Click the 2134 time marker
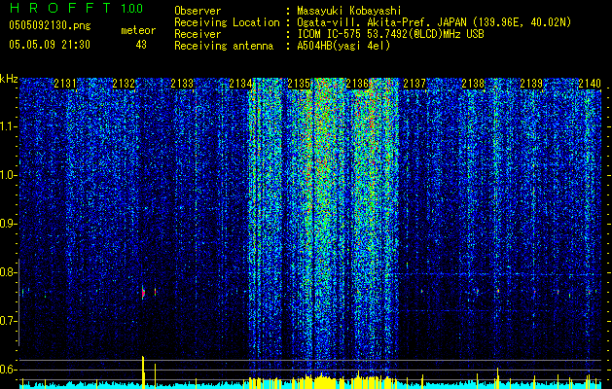This screenshot has width=612, height=389. (x=240, y=84)
